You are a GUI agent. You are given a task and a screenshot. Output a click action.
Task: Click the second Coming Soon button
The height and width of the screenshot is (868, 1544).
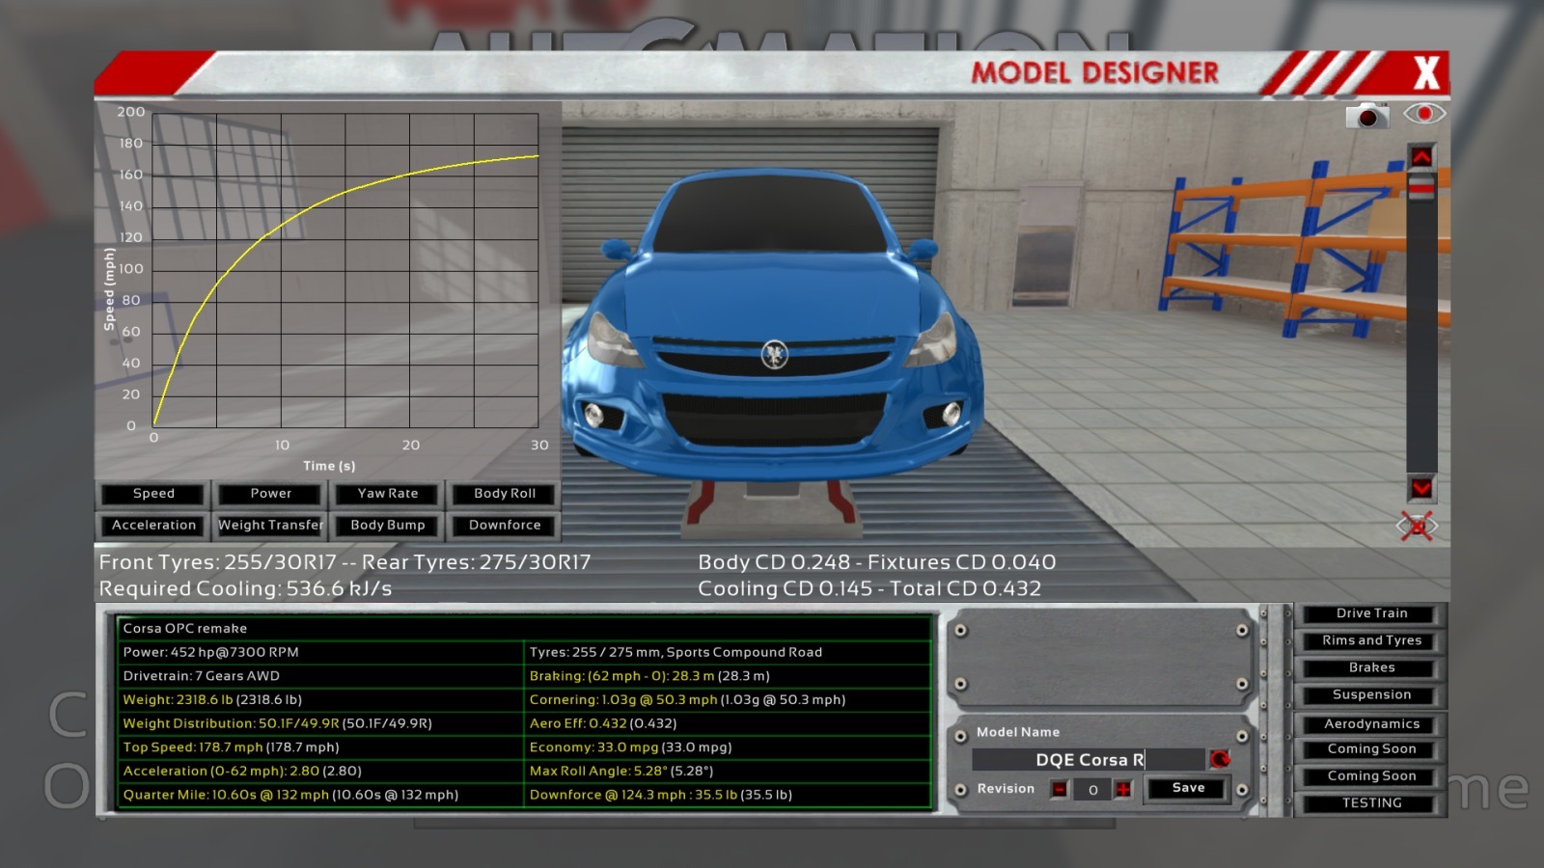point(1371,776)
